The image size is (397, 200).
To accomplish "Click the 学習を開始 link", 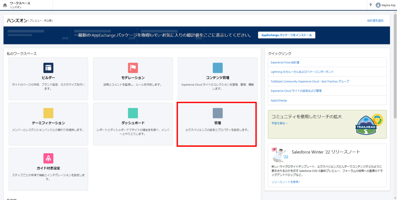I will 280,123.
